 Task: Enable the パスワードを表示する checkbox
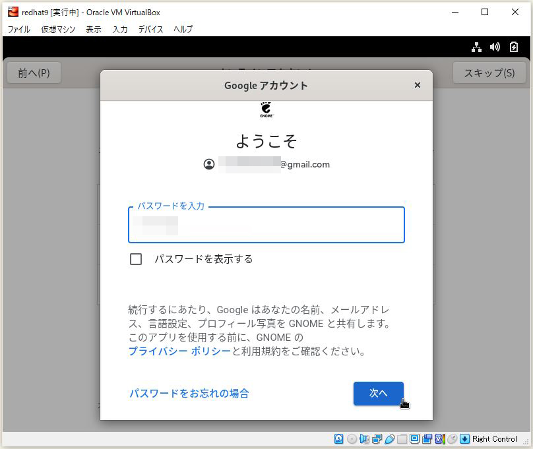136,259
